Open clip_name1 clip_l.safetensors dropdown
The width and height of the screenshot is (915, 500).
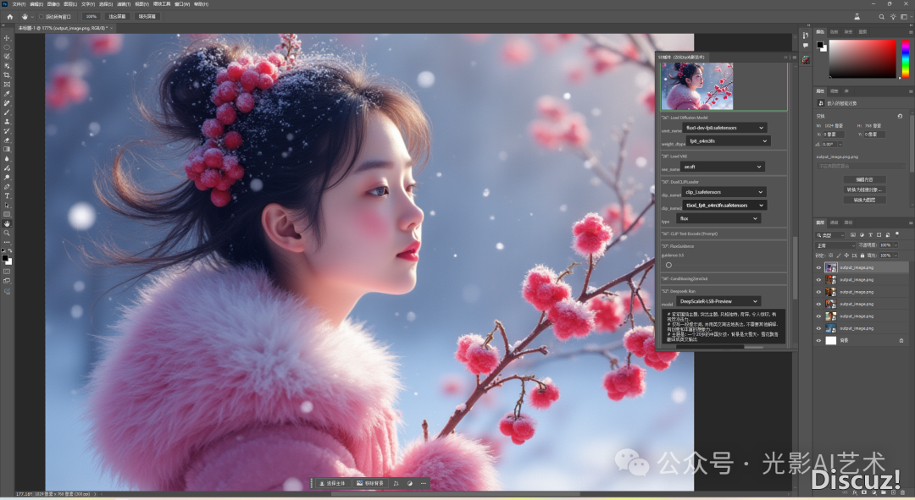(724, 192)
